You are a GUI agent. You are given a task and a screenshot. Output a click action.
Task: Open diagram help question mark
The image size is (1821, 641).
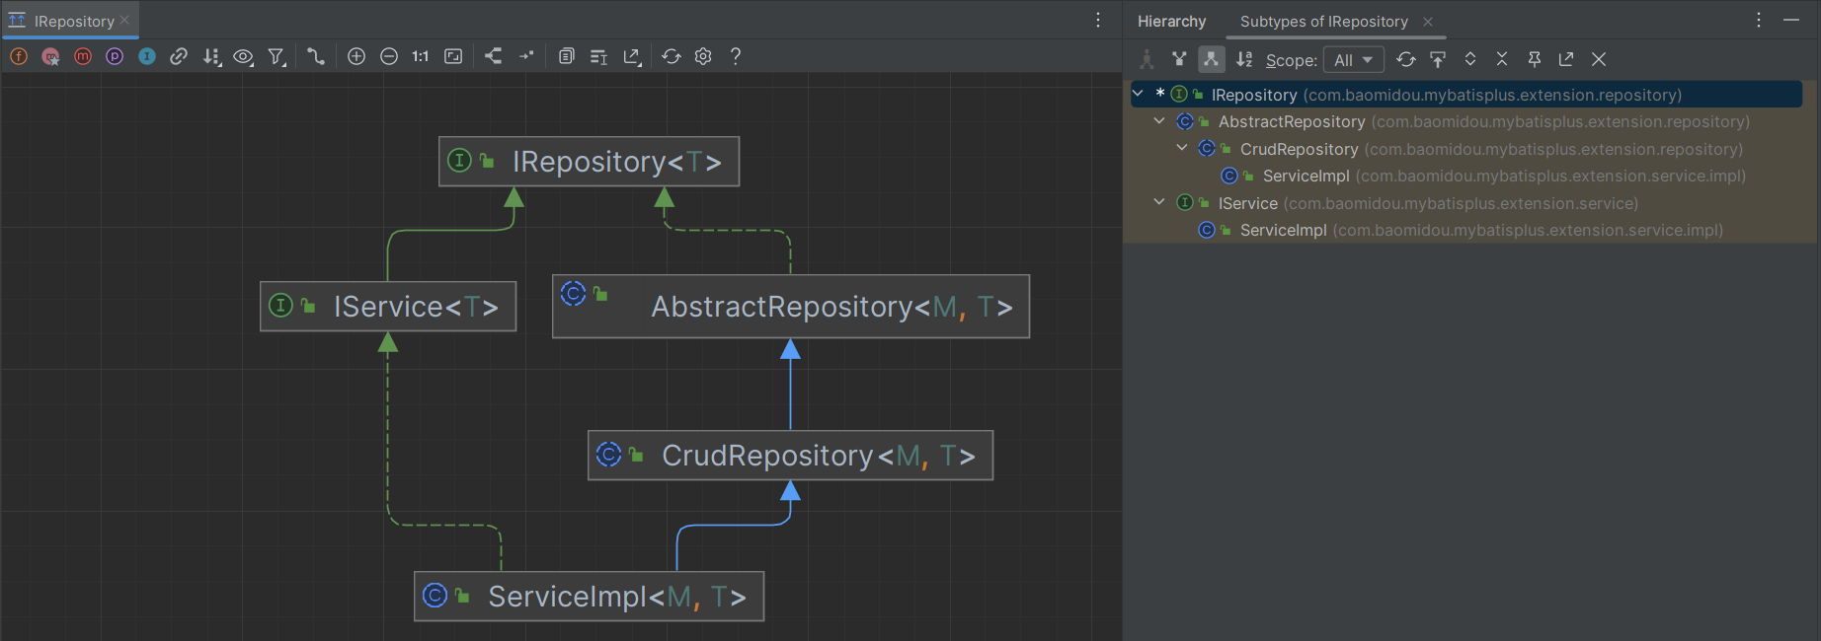(x=736, y=56)
